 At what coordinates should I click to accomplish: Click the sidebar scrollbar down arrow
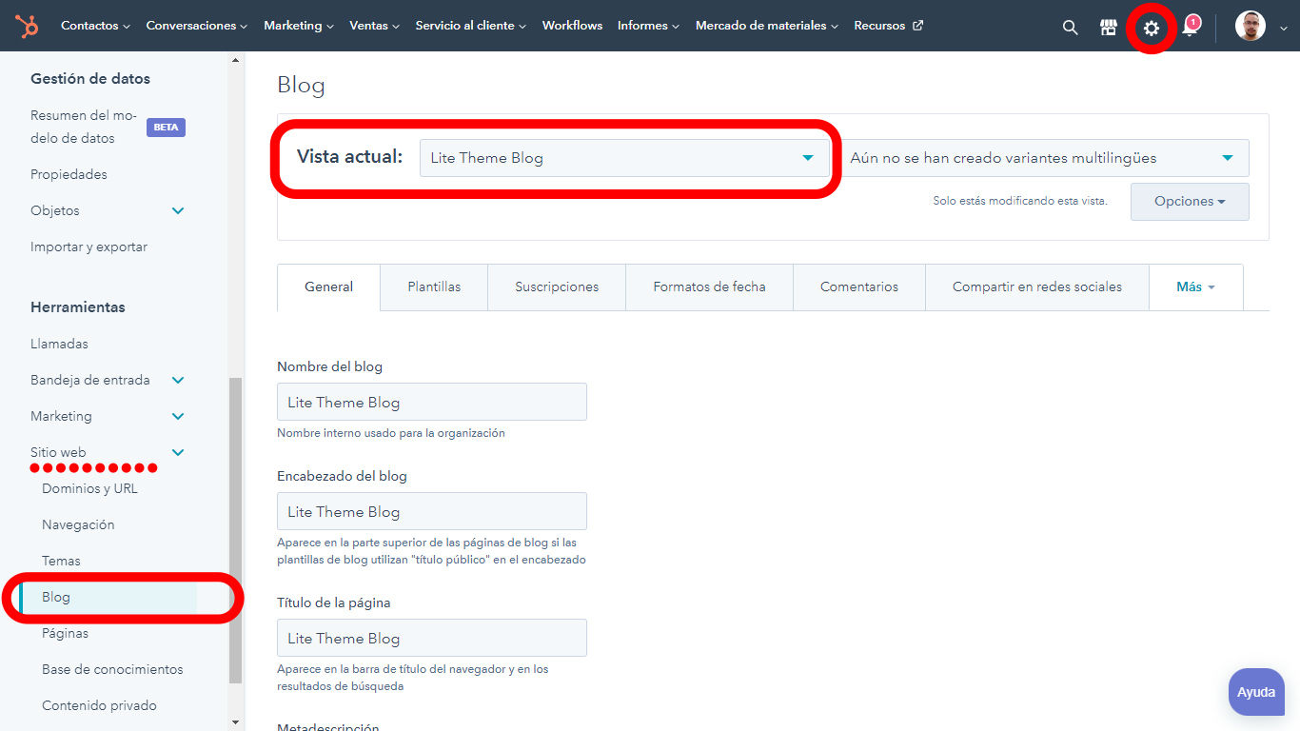(x=236, y=722)
